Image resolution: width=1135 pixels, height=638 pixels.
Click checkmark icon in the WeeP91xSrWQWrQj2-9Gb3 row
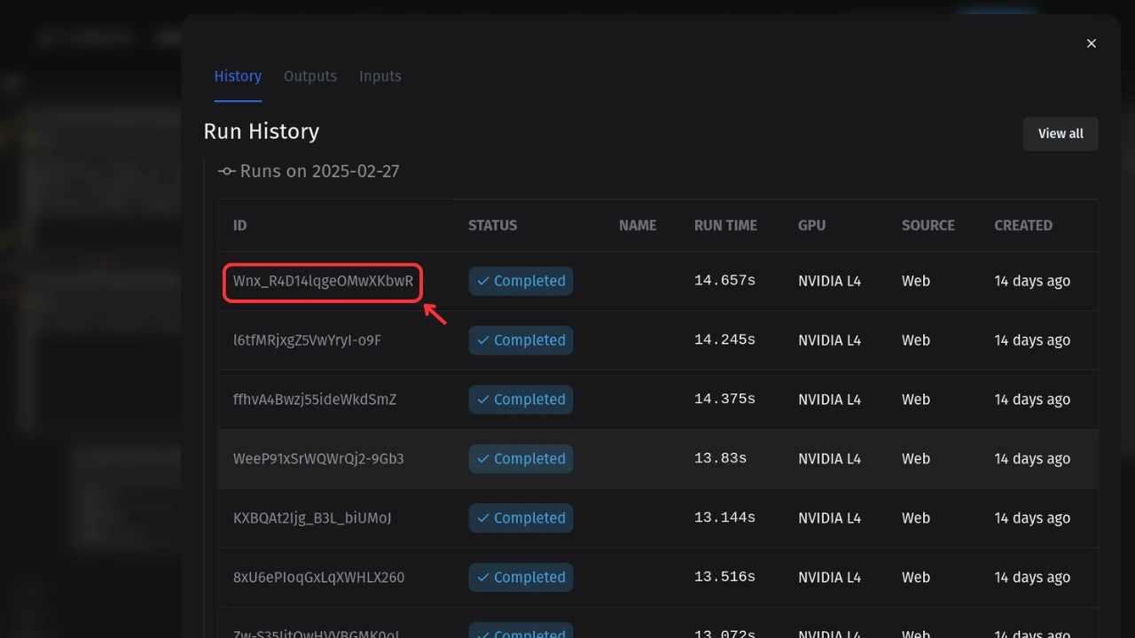[x=483, y=459]
